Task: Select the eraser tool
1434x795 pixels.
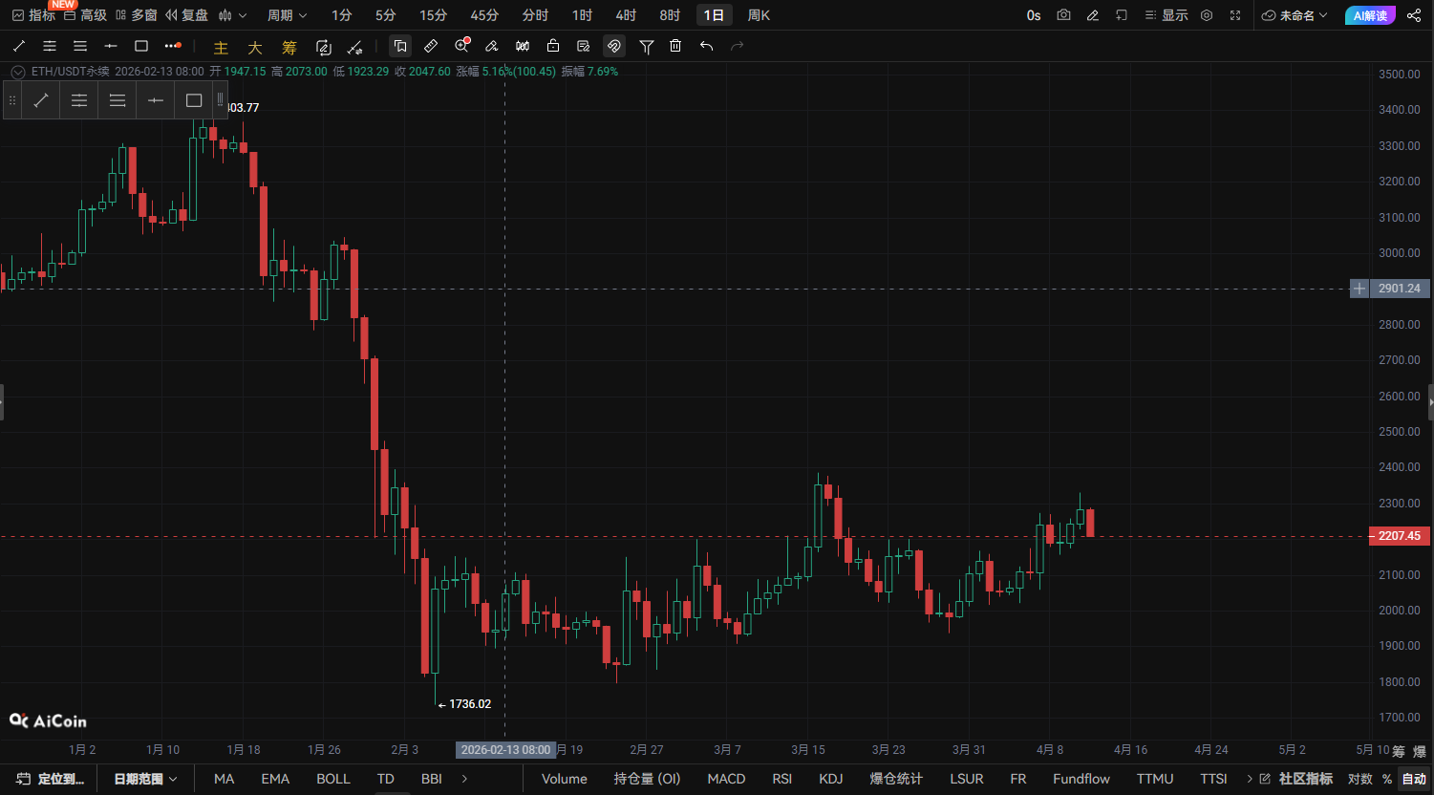Action: [x=492, y=46]
